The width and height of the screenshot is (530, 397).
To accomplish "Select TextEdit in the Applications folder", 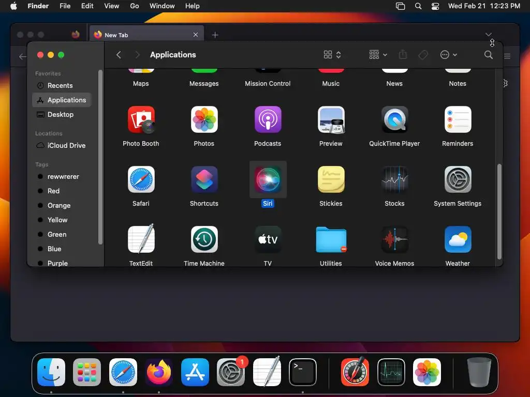I will click(141, 239).
